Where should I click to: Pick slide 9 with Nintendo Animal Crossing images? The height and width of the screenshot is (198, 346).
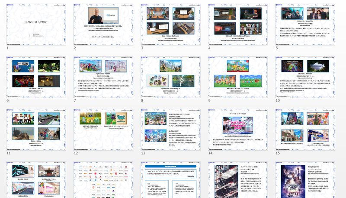[x=238, y=77]
